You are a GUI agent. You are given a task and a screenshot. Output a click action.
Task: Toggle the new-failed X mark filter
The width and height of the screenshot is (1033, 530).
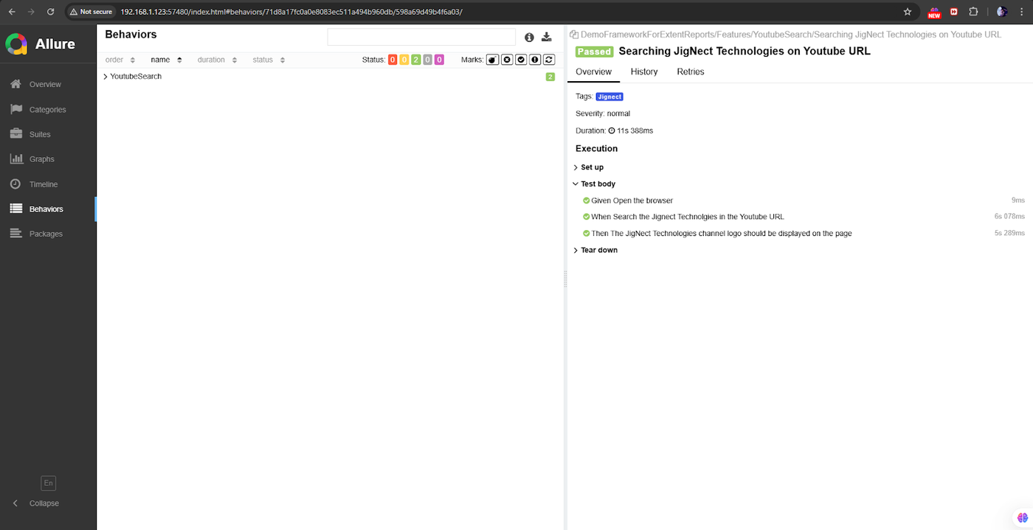click(507, 60)
